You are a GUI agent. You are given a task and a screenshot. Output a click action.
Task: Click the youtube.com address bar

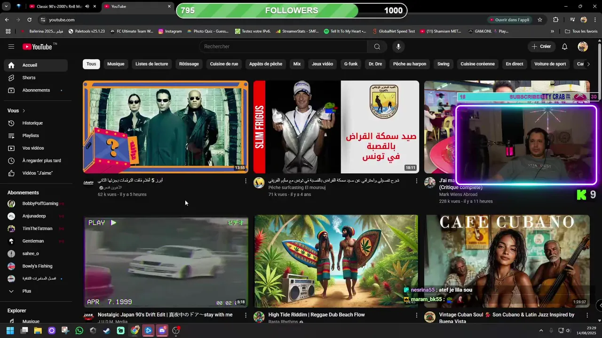click(62, 20)
